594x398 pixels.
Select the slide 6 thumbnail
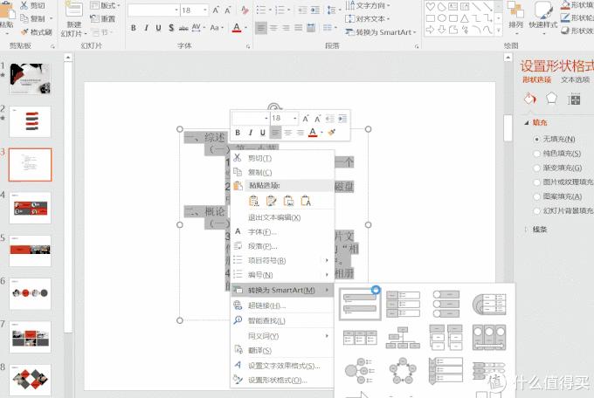[30, 292]
